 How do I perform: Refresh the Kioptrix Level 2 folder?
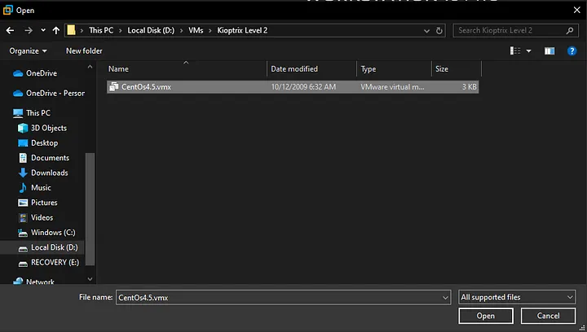(439, 31)
